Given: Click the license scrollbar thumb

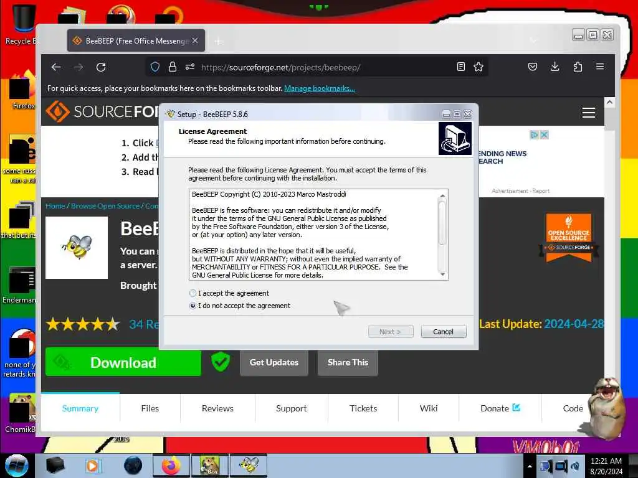Looking at the screenshot, I should click(442, 223).
